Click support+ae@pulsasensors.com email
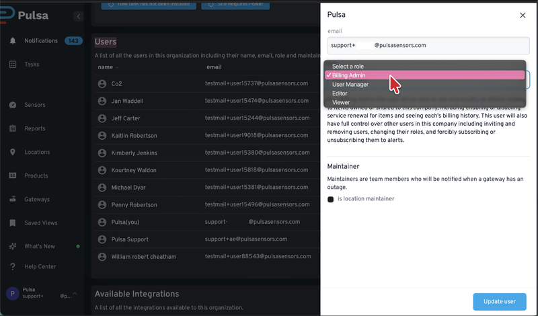 point(246,239)
